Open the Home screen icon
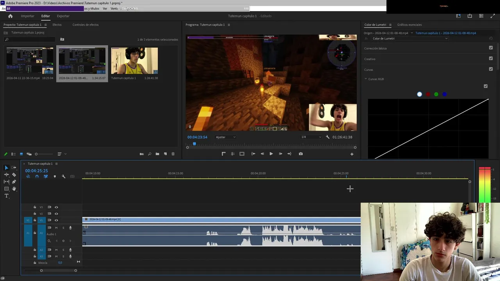The height and width of the screenshot is (281, 500). [11, 16]
